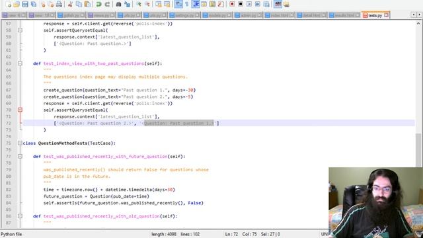The width and height of the screenshot is (423, 238).
Task: Create a new file with the New icon
Action: pyautogui.click(x=9, y=4)
